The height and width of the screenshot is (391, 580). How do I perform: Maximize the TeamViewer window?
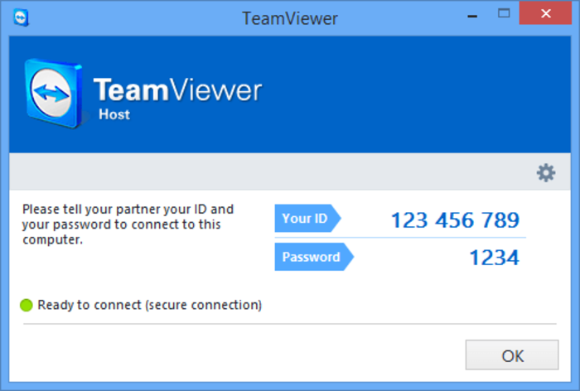tap(503, 16)
